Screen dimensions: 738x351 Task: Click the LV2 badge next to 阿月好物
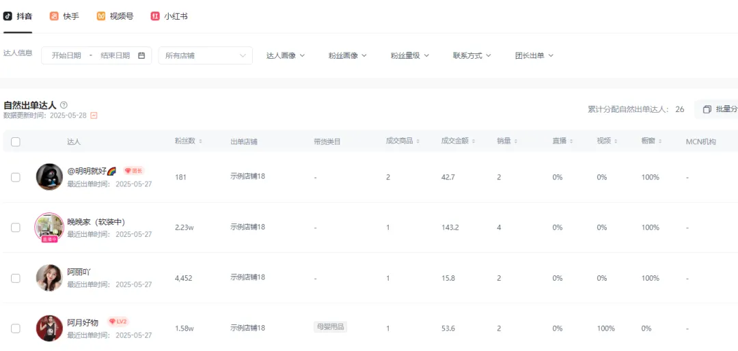point(118,322)
